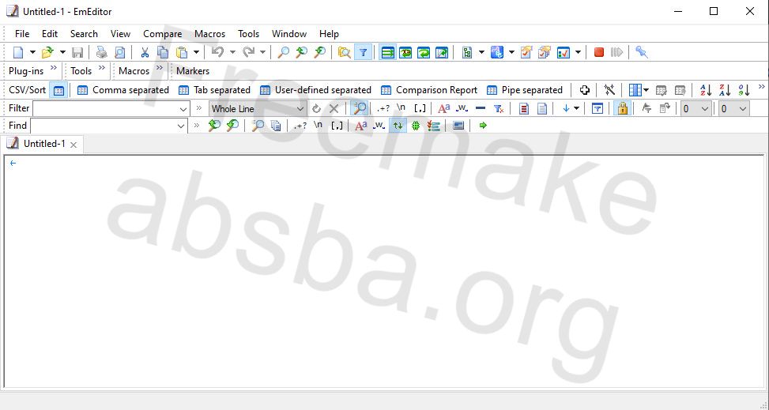Toggle the wrap-around arrows in Find bar
This screenshot has width=769, height=410.
pos(398,126)
